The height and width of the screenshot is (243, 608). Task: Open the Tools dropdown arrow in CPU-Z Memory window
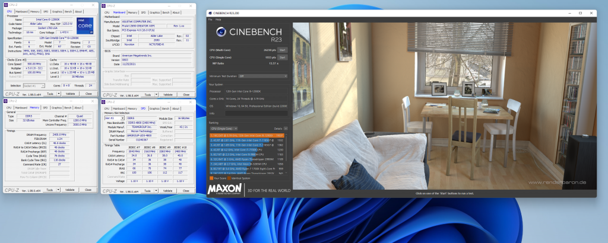[58, 190]
